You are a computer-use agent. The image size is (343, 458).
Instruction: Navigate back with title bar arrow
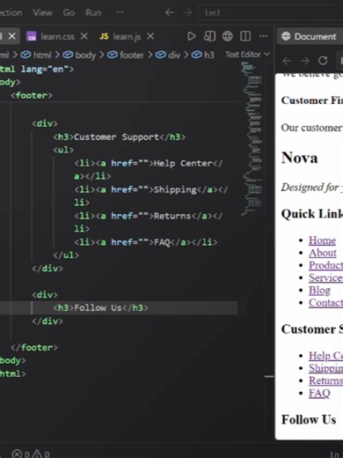(x=169, y=12)
